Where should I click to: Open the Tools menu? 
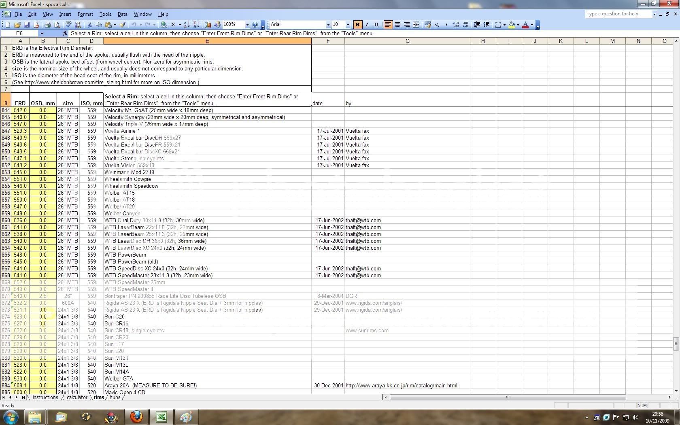pyautogui.click(x=105, y=14)
